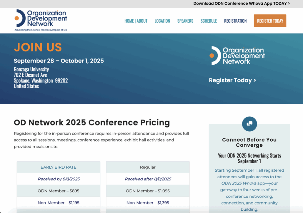This screenshot has width=303, height=213.
Task: Click the ODN 2025 Whova italic text
Action: [239, 183]
